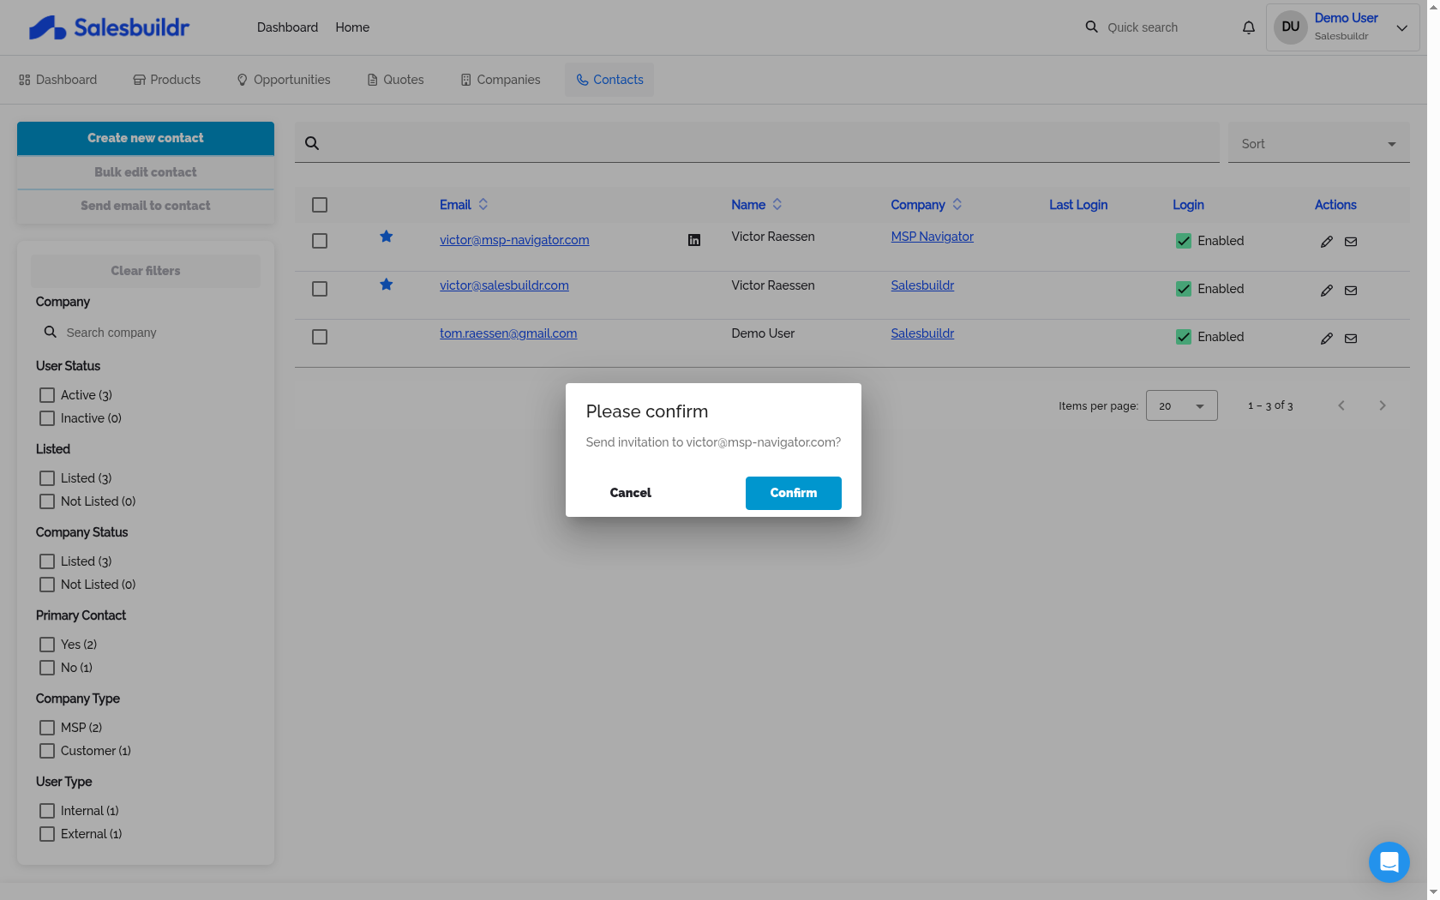
Task: Click Create new contact button
Action: point(146,138)
